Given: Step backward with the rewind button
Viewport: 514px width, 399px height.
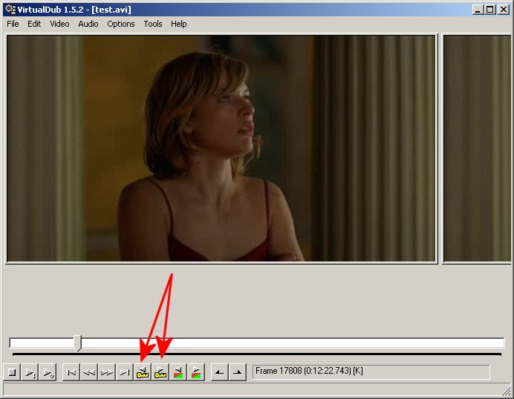Looking at the screenshot, I should (x=89, y=372).
